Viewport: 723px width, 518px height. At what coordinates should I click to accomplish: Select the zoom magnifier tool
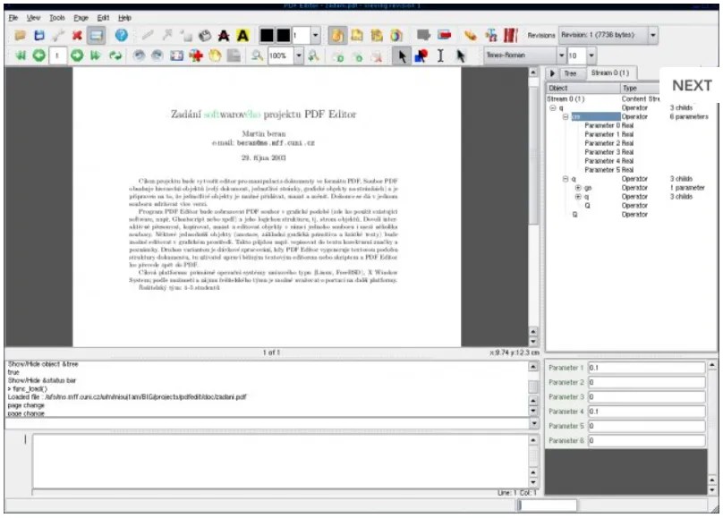click(259, 55)
